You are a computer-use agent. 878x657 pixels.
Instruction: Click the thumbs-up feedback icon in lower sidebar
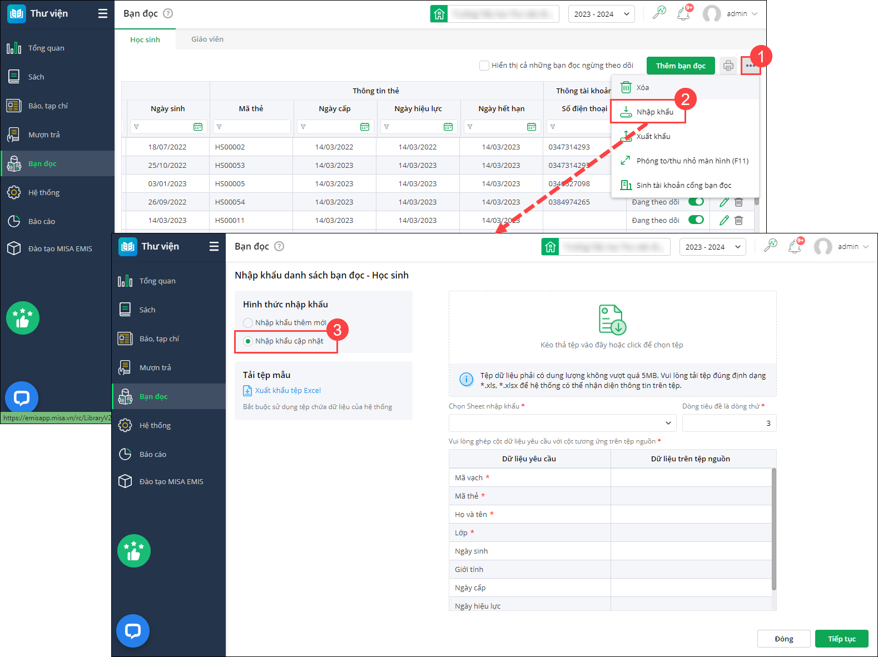(x=134, y=551)
